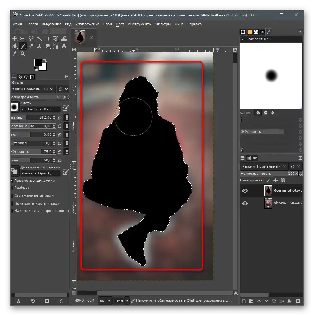Select the Clone stamp tool
Screen dimensions: 314x316
[40, 46]
